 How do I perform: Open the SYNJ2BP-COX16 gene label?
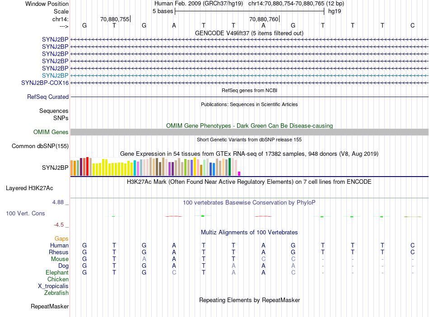tap(45, 83)
